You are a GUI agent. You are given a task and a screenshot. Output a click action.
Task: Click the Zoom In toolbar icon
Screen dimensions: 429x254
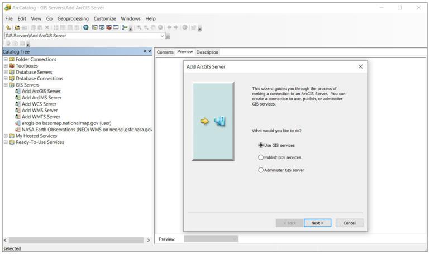[139, 27]
